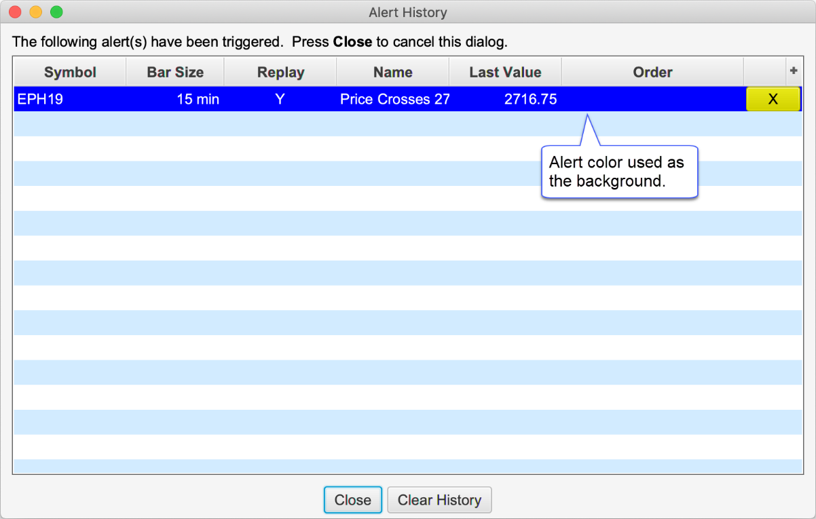816x519 pixels.
Task: Sort by the Last Value column header
Action: (x=505, y=72)
